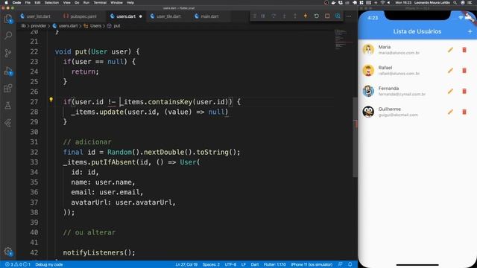The width and height of the screenshot is (477, 268).
Task: Edit Rafael with the pencil icon
Action: 450,71
